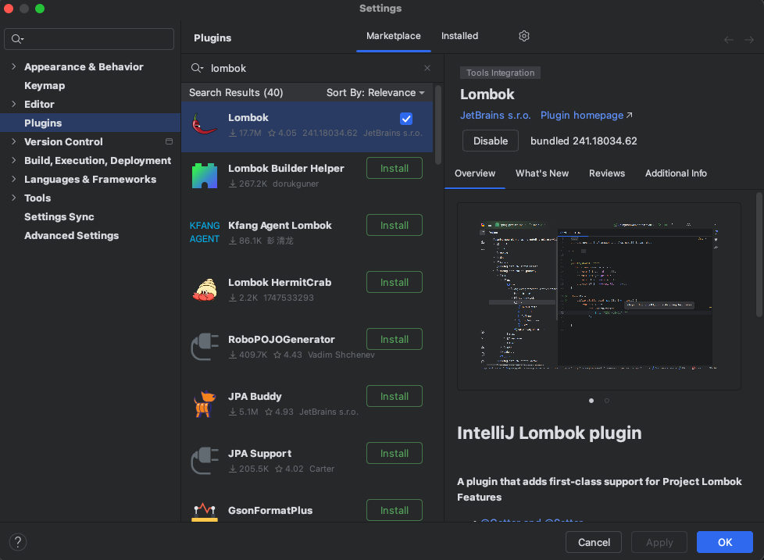Screen dimensions: 764x560
Task: Click the plugin details scrollbar
Action: pyautogui.click(x=759, y=255)
